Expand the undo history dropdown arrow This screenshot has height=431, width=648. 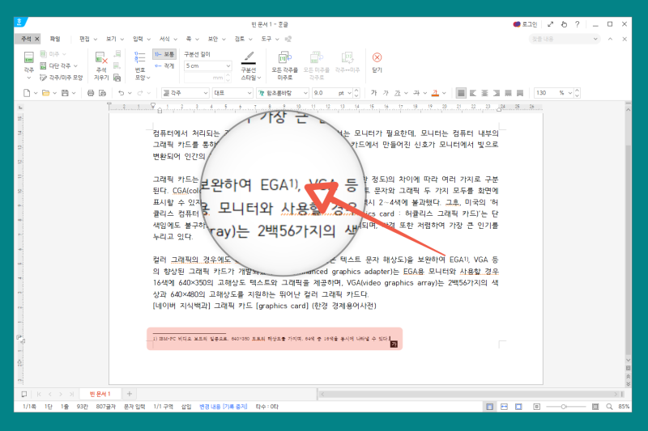pyautogui.click(x=130, y=93)
